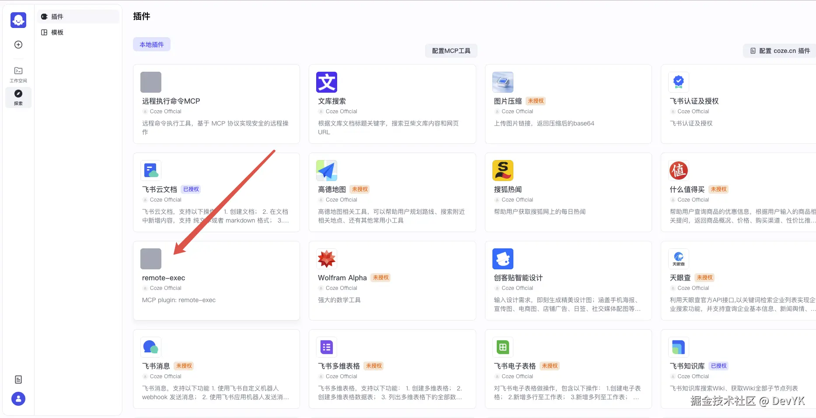Switch to the 本地插件 tab
The height and width of the screenshot is (418, 816).
click(152, 45)
